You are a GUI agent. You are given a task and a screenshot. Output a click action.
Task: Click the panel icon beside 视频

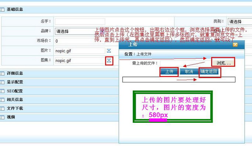click(x=2, y=117)
